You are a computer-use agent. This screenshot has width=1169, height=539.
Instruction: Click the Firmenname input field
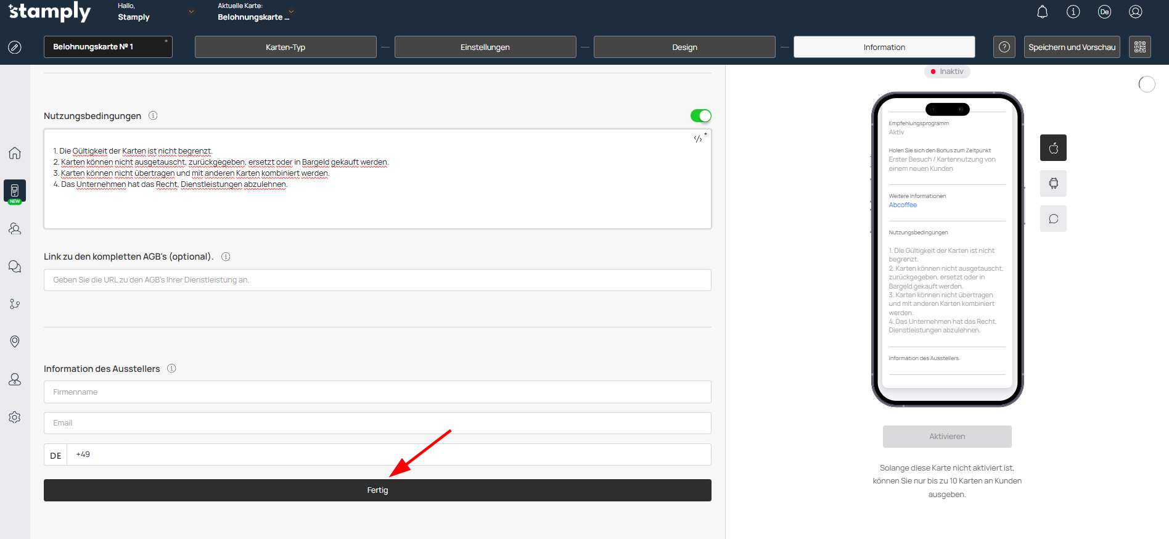(x=377, y=392)
